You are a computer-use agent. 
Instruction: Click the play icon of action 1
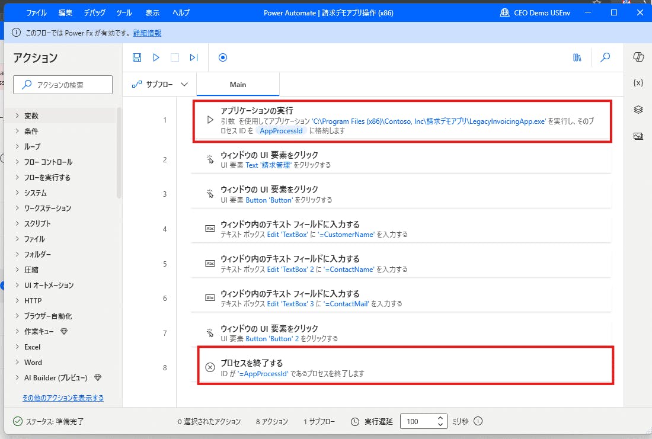click(210, 120)
